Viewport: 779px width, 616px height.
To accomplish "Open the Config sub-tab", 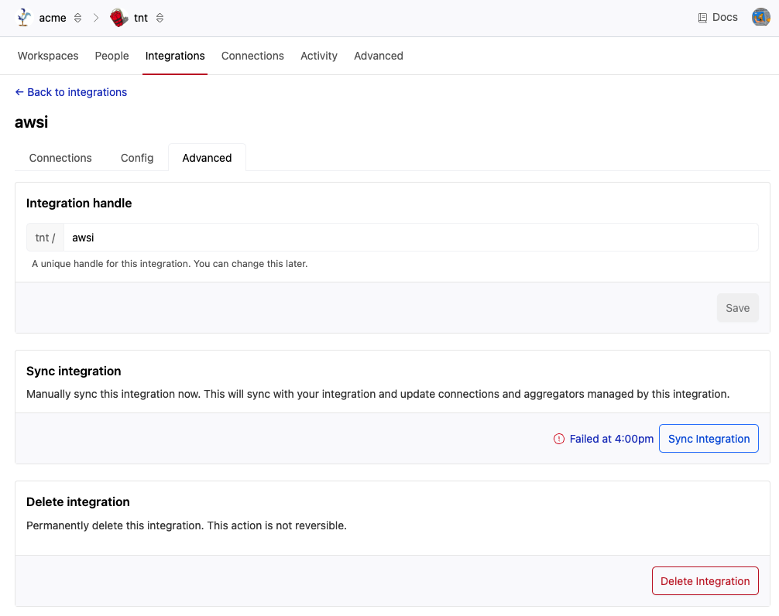I will 137,158.
